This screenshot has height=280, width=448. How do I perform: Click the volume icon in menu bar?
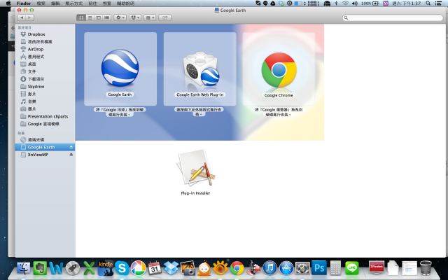pyautogui.click(x=355, y=3)
